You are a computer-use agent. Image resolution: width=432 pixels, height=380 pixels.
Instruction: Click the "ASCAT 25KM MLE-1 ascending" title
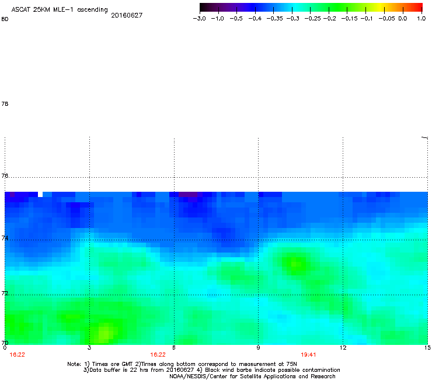[60, 9]
